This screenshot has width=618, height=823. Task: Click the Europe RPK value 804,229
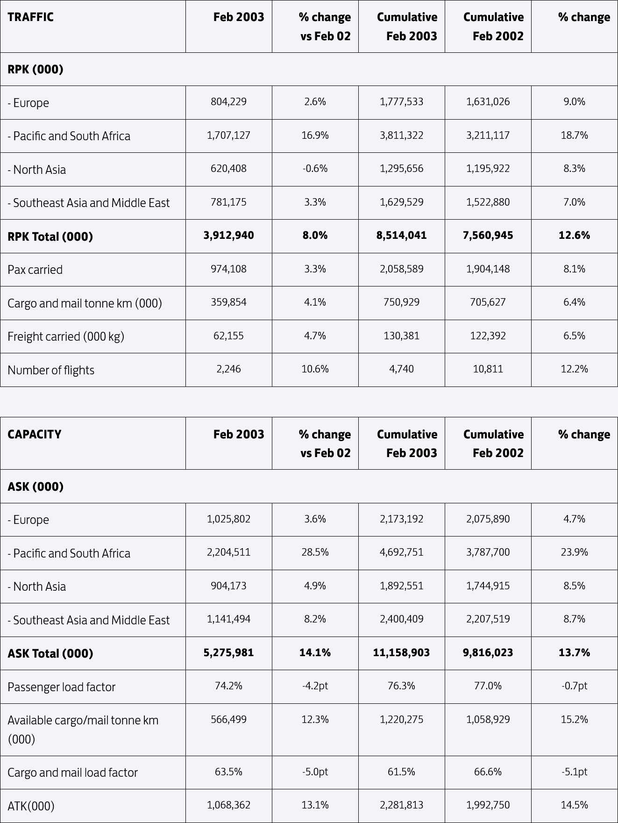click(229, 102)
